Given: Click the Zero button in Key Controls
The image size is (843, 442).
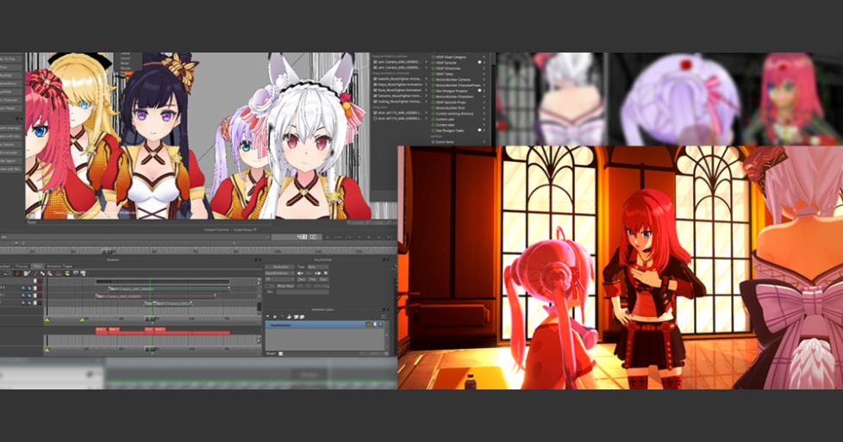Looking at the screenshot, I should (x=302, y=279).
